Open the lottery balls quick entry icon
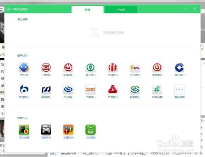205x157 pixels. click(68, 130)
